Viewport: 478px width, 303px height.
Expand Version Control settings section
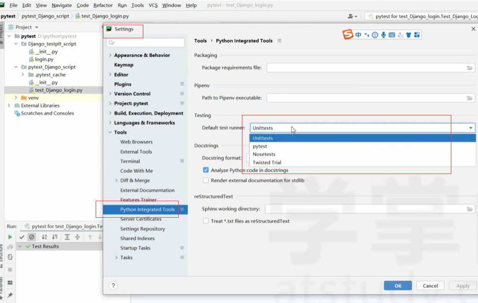[110, 94]
